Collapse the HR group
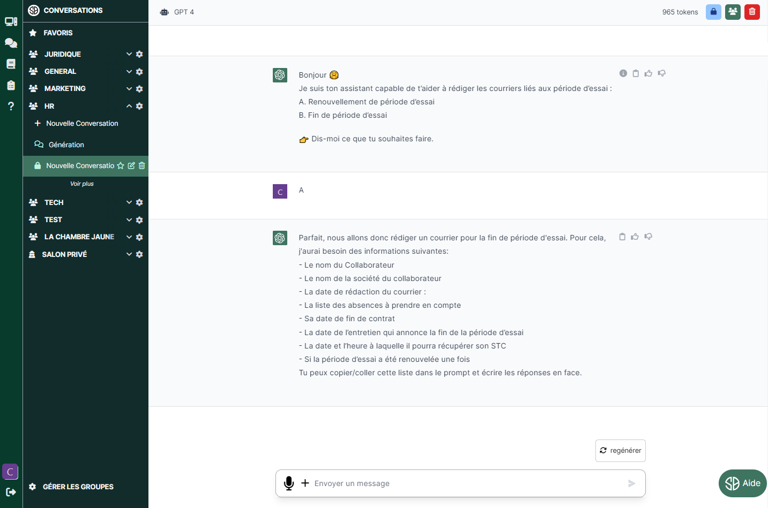 click(129, 106)
